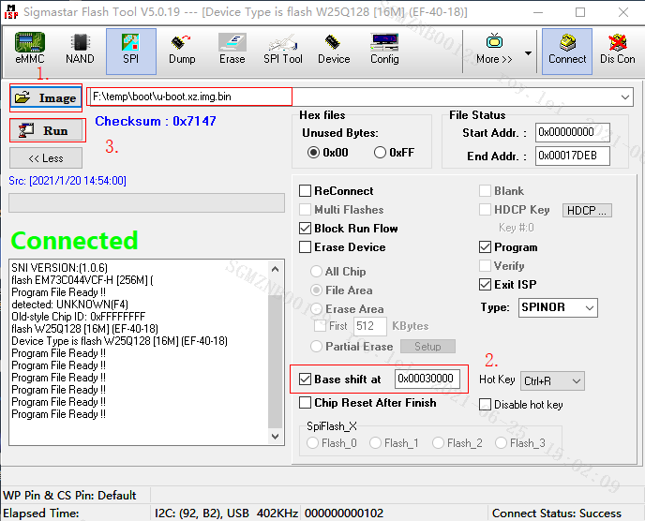Select the Flash_3 radio button
Image resolution: width=645 pixels, height=521 pixels.
pos(501,443)
